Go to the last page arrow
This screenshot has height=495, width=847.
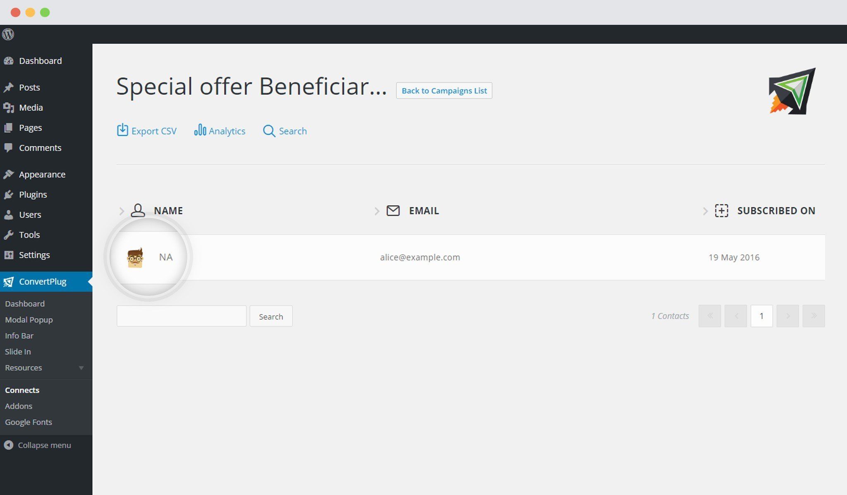click(814, 316)
